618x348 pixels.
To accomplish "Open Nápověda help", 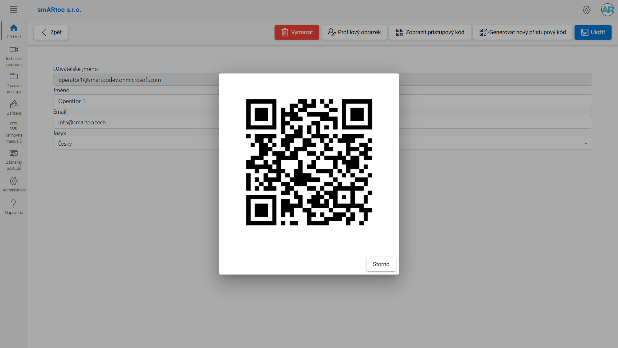I will (14, 207).
